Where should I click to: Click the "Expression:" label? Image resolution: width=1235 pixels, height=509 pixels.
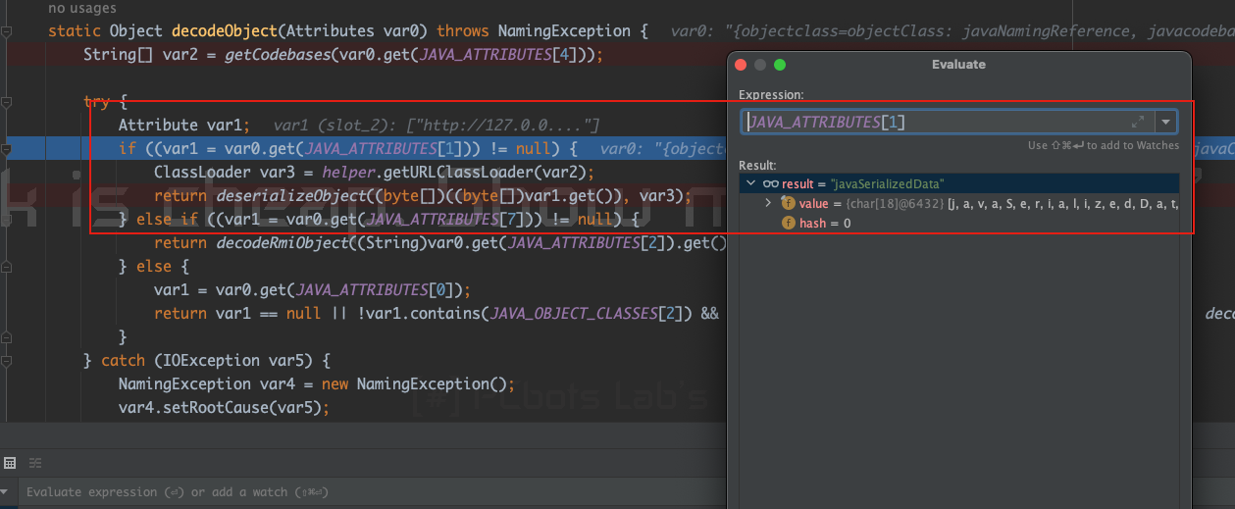(771, 95)
